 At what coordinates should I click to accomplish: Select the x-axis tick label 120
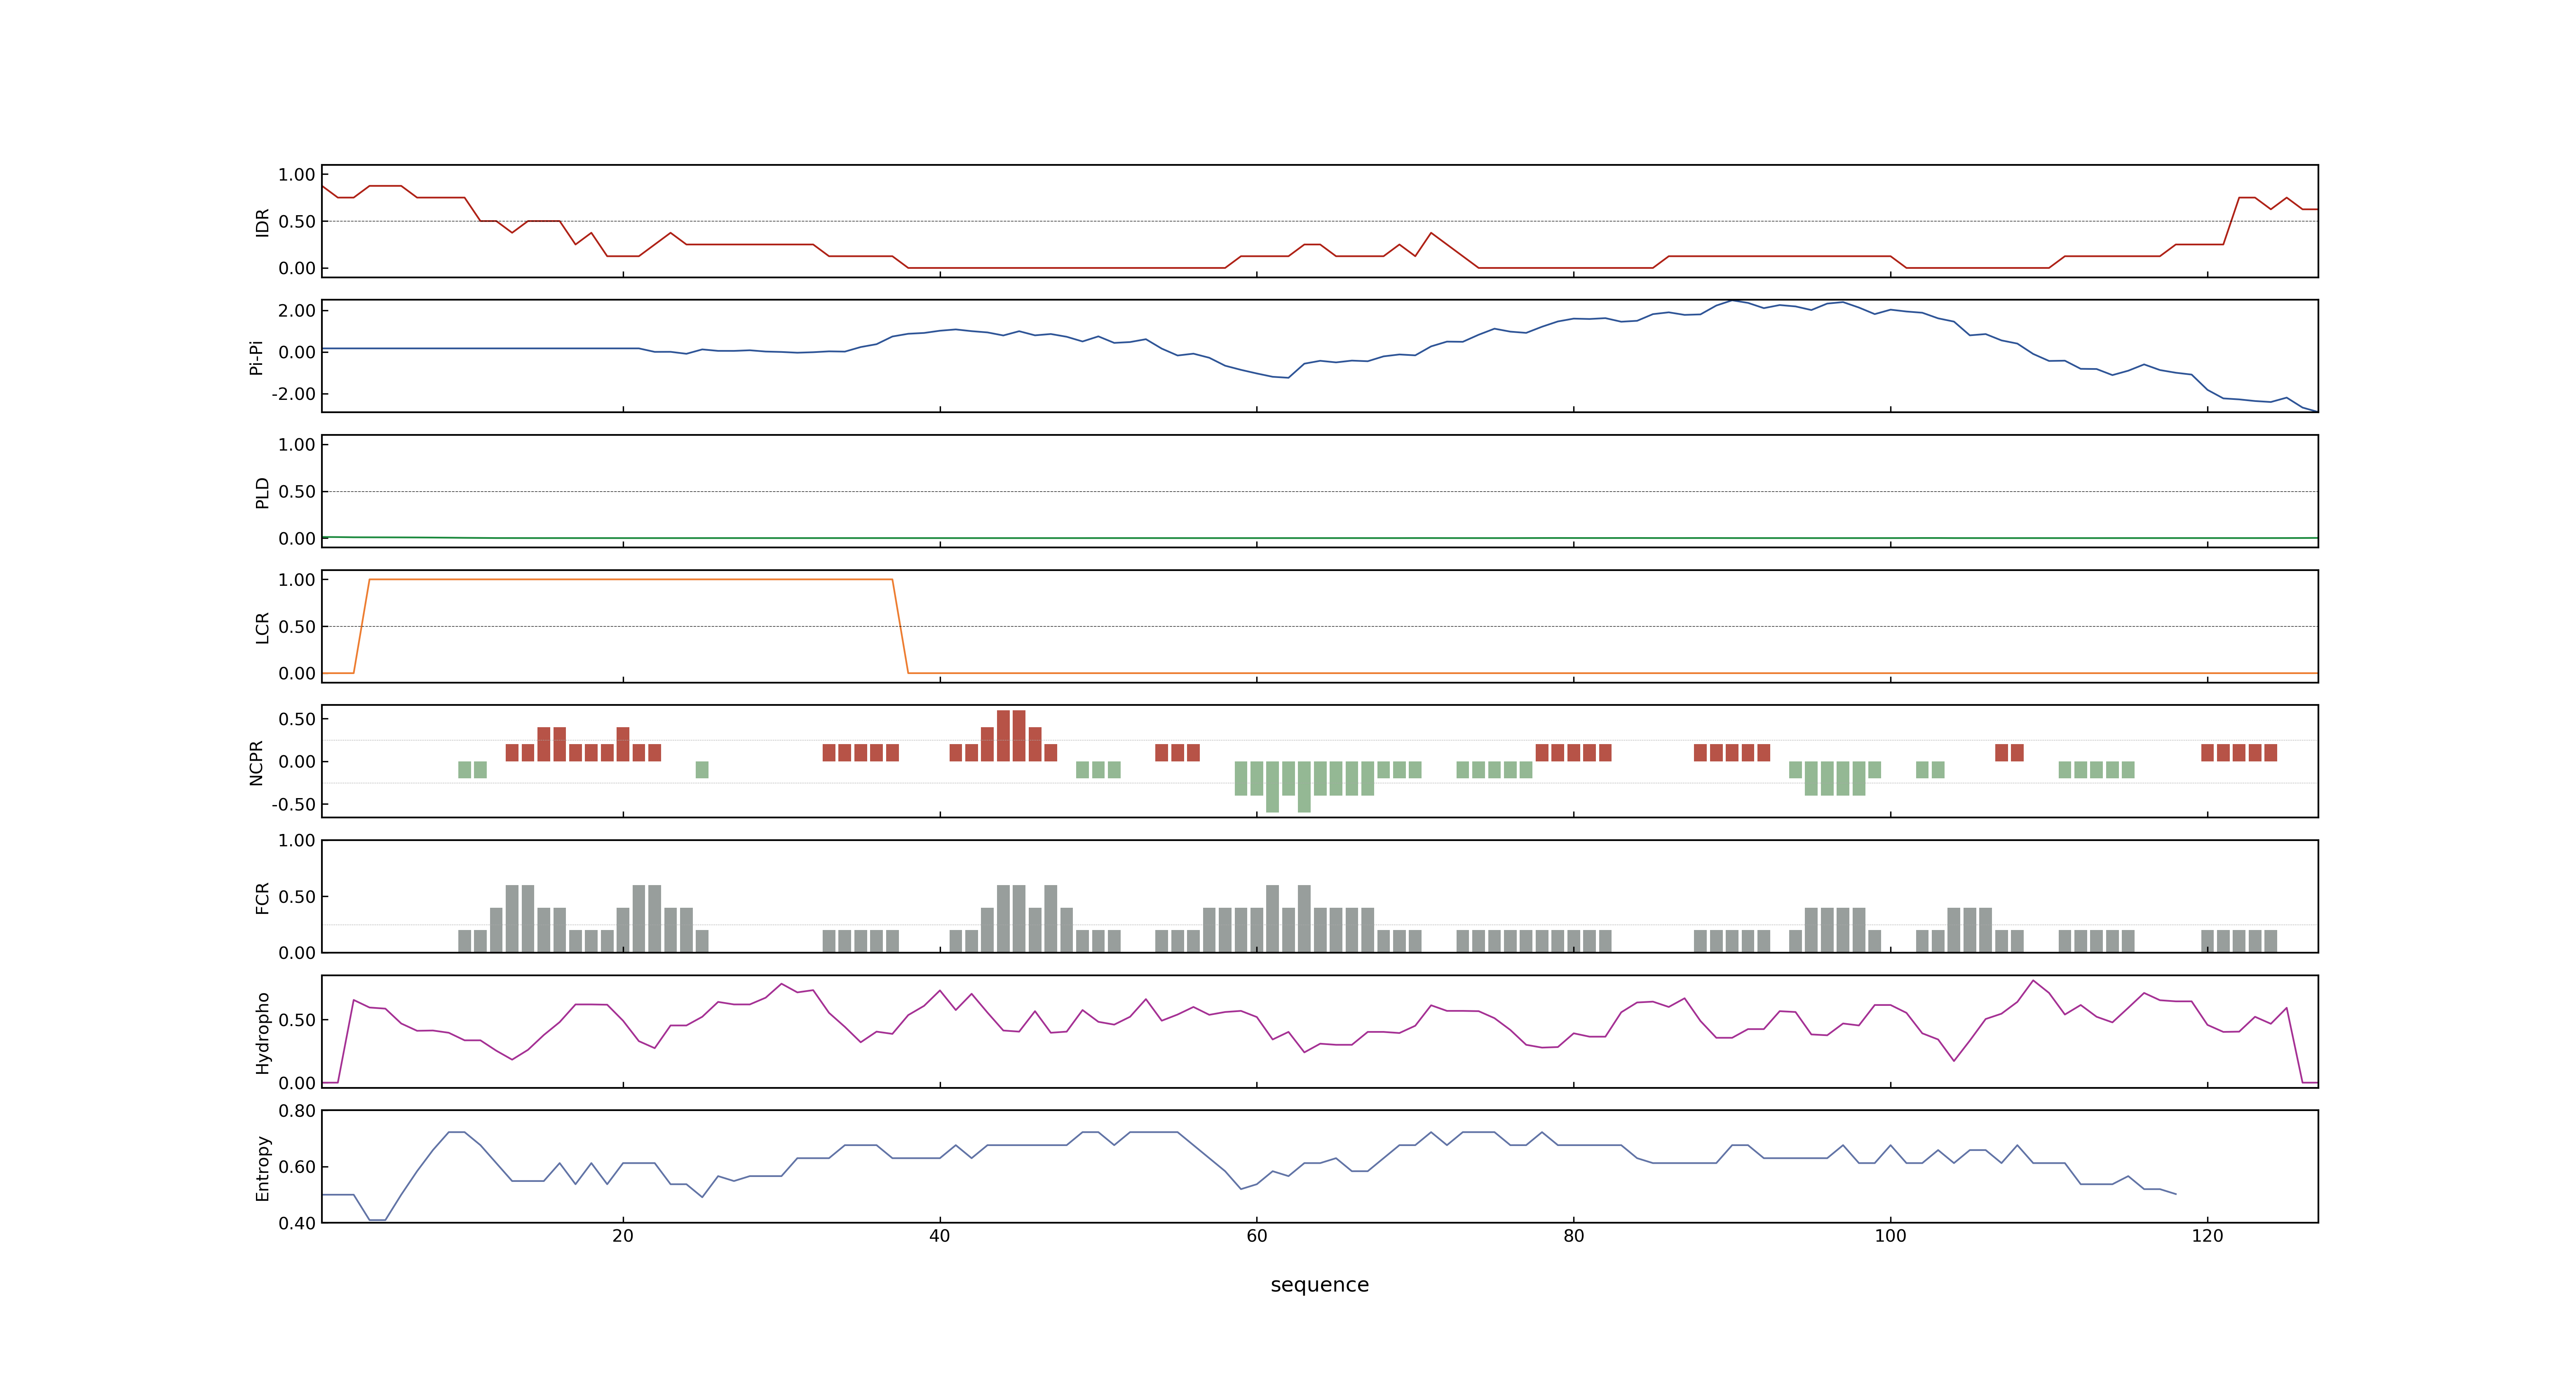2207,1236
